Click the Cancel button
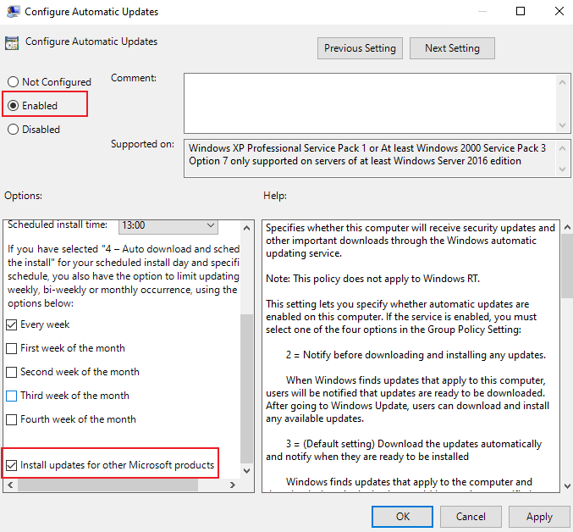 471,517
